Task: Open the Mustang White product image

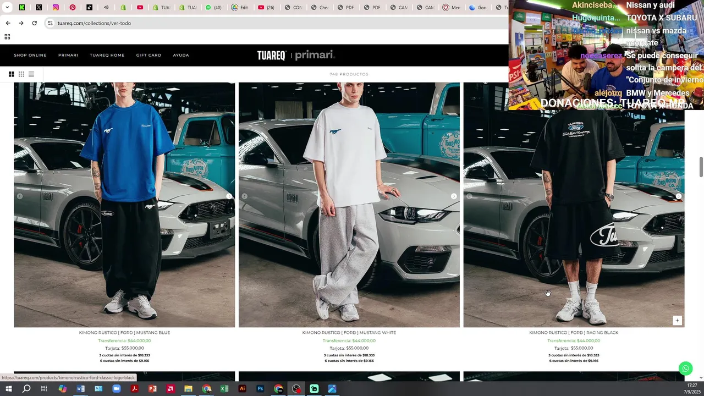Action: point(349,205)
